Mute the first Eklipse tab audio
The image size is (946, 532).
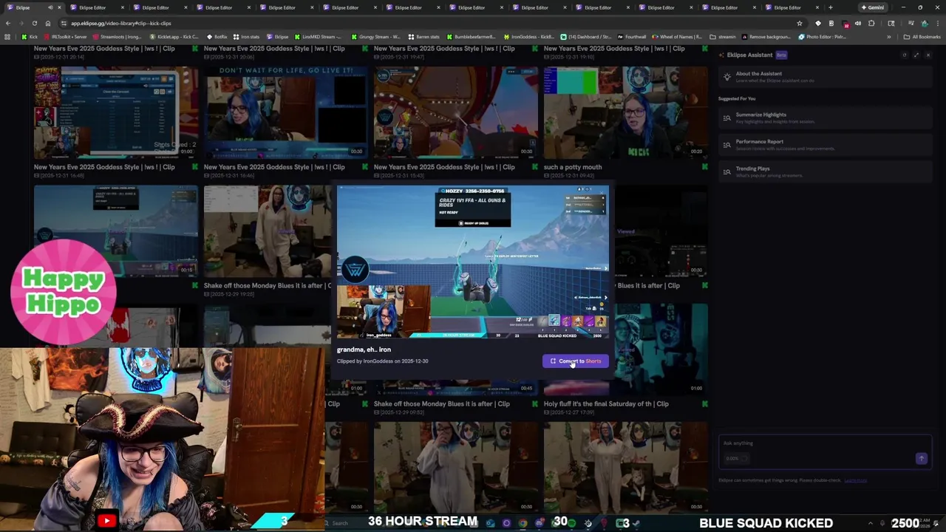tap(50, 7)
